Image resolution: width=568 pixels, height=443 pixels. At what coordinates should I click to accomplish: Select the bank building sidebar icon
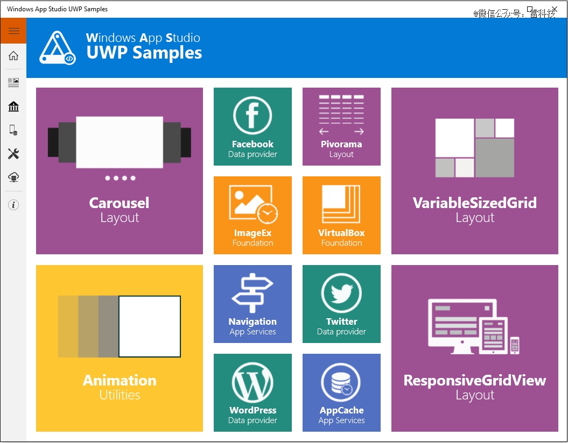tap(13, 106)
